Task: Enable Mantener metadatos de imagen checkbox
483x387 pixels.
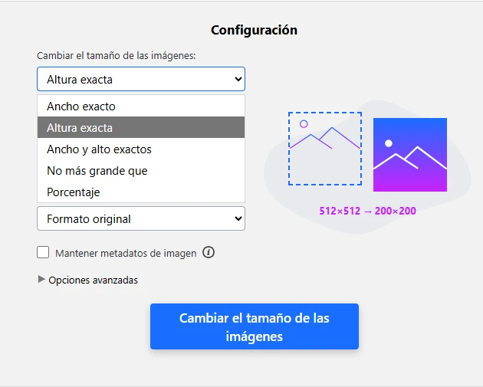Action: click(x=43, y=252)
